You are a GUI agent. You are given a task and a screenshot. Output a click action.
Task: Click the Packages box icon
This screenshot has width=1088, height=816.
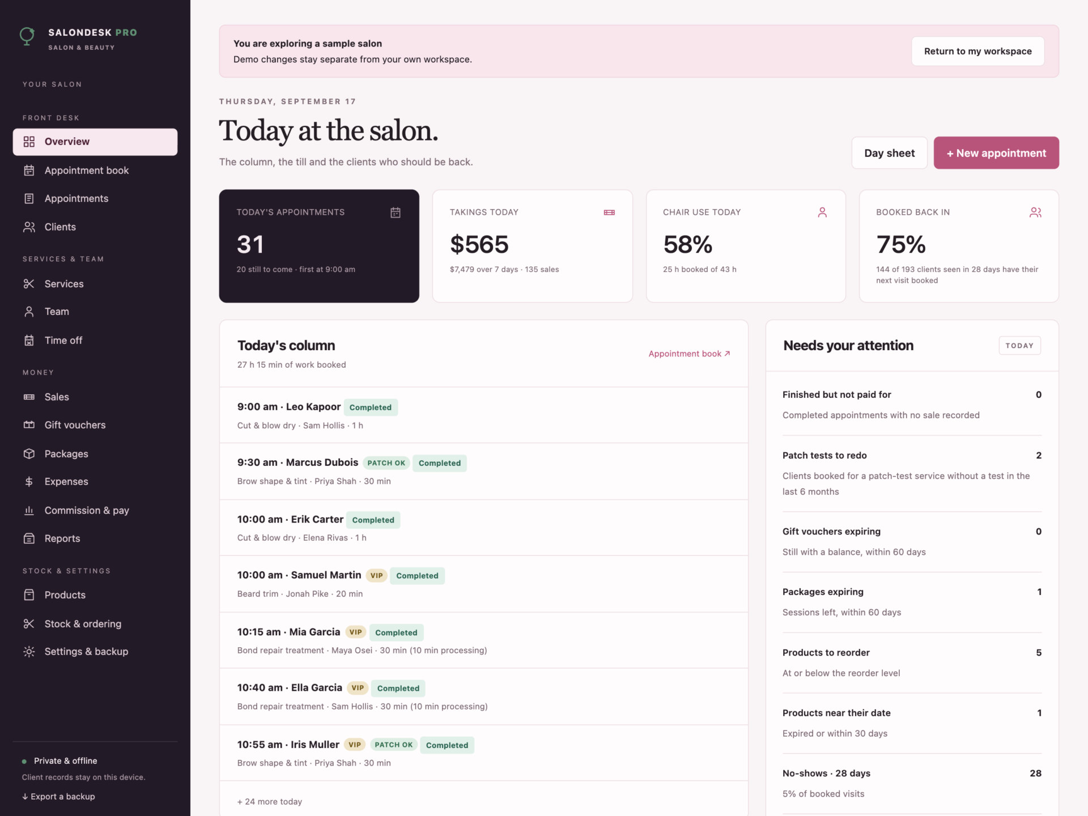click(29, 454)
